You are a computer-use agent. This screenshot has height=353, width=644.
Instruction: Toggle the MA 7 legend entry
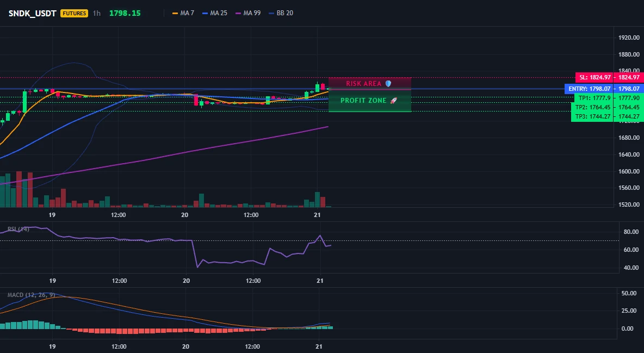point(183,13)
